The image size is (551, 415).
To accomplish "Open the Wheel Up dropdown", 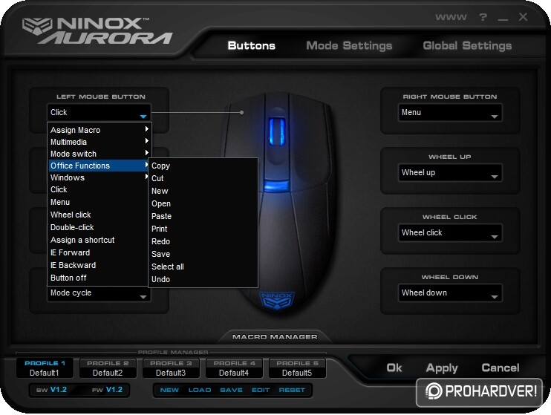I will (450, 172).
